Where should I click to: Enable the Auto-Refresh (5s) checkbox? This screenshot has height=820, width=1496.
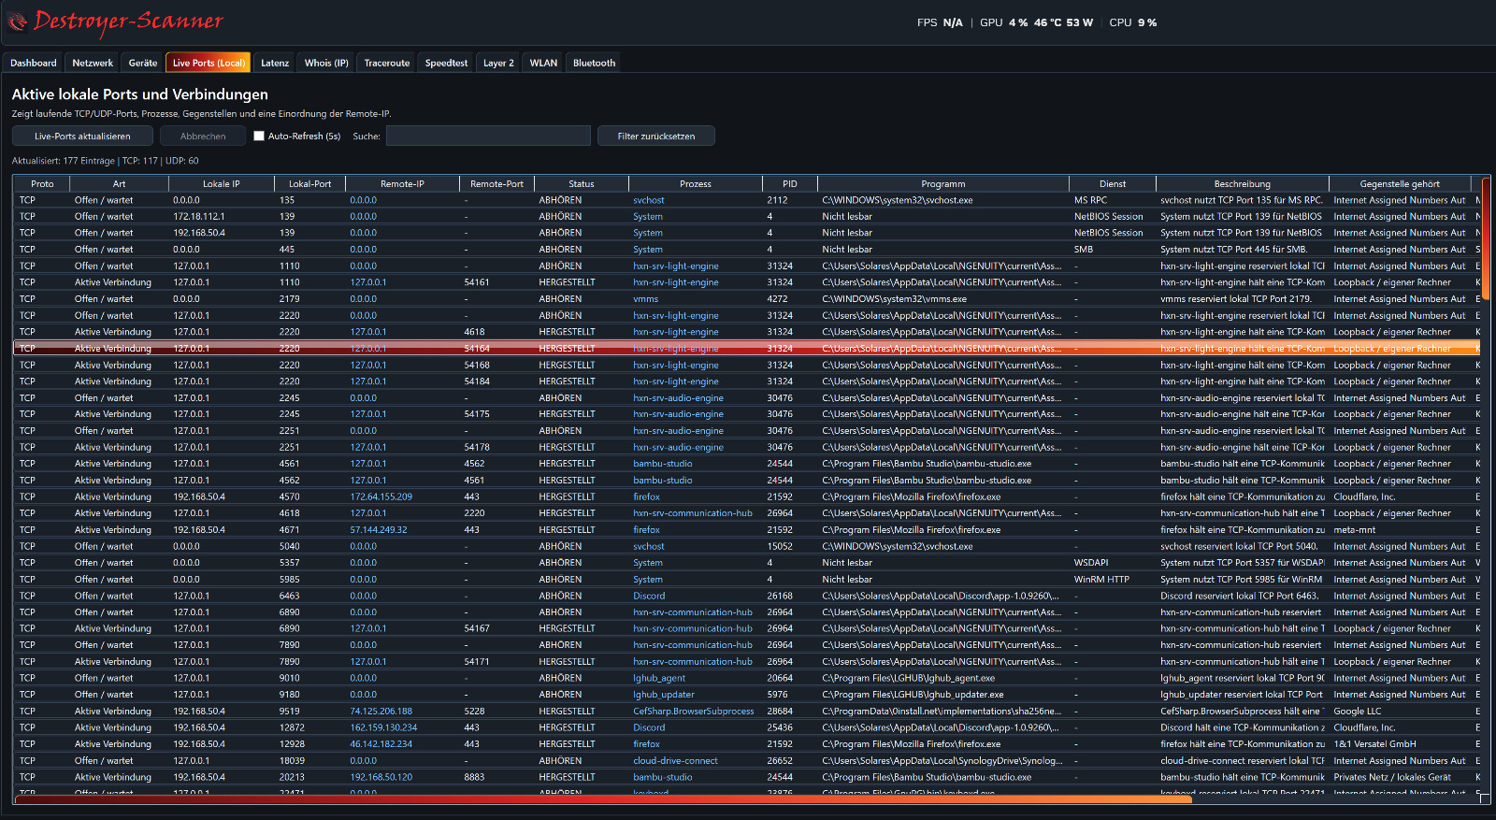coord(259,137)
